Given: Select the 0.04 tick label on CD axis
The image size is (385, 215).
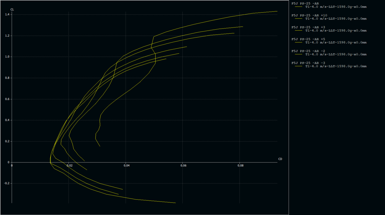Looking at the screenshot, I should (x=126, y=165).
